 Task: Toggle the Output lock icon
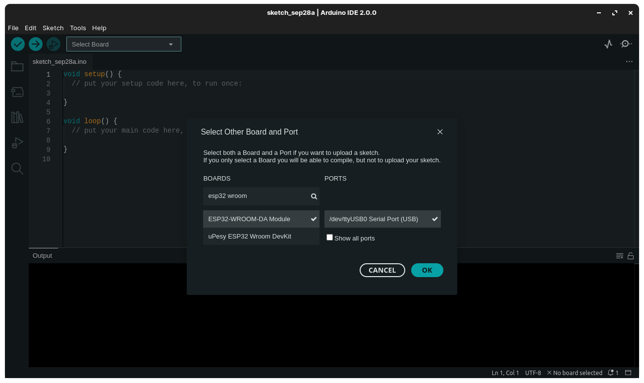pyautogui.click(x=631, y=256)
